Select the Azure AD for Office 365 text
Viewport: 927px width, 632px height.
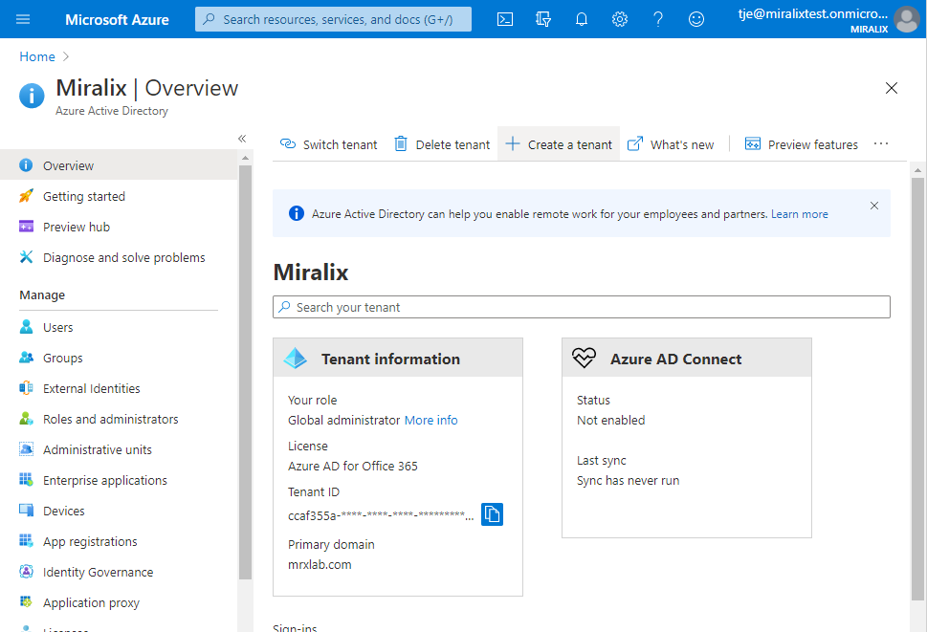click(353, 466)
